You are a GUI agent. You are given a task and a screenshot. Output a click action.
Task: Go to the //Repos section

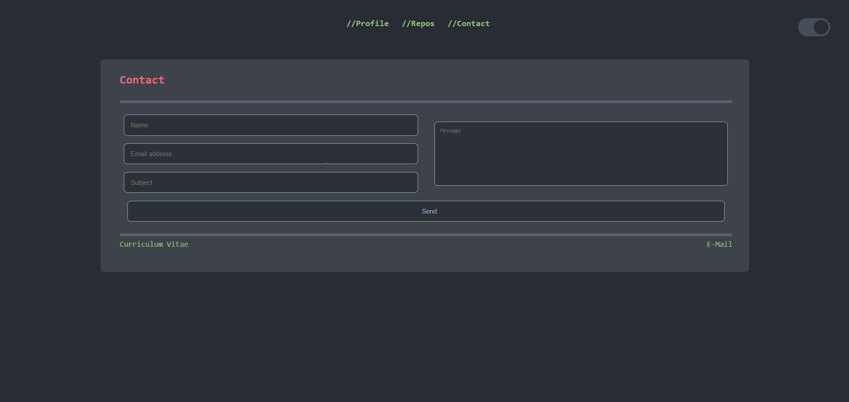click(418, 23)
